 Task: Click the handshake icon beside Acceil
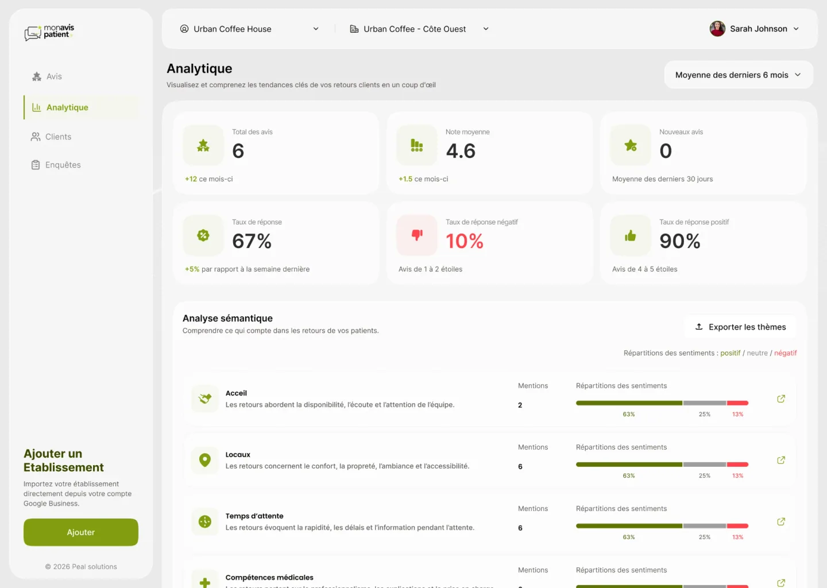pos(205,399)
